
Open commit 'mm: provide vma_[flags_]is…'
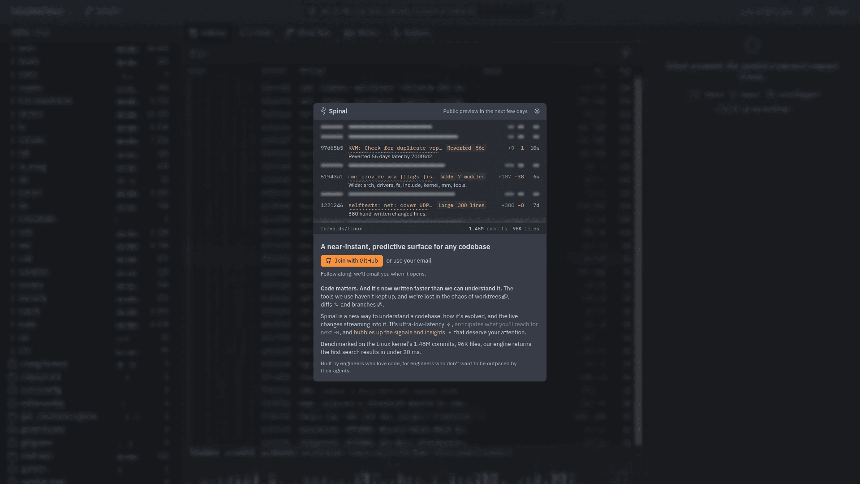pos(392,177)
